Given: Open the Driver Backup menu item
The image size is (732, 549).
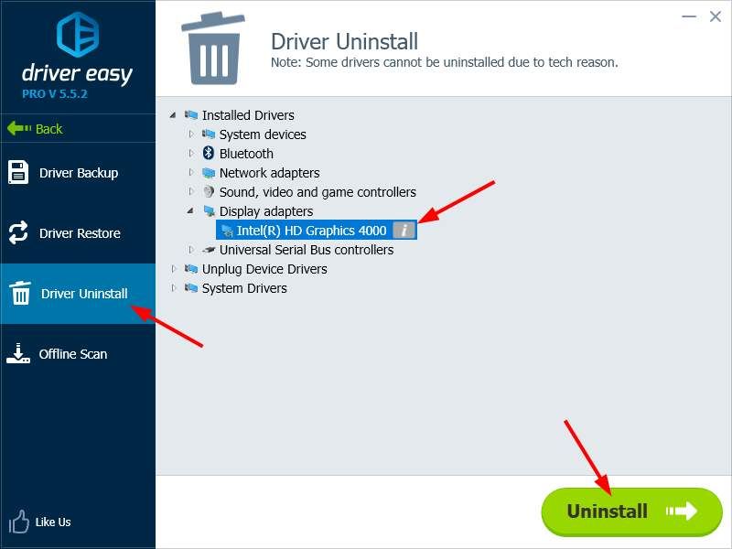Looking at the screenshot, I should [x=78, y=173].
